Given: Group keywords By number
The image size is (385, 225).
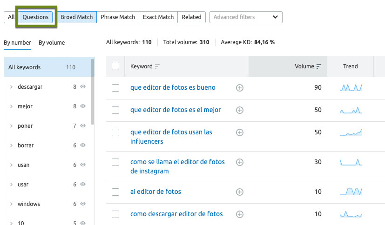Looking at the screenshot, I should click(17, 43).
